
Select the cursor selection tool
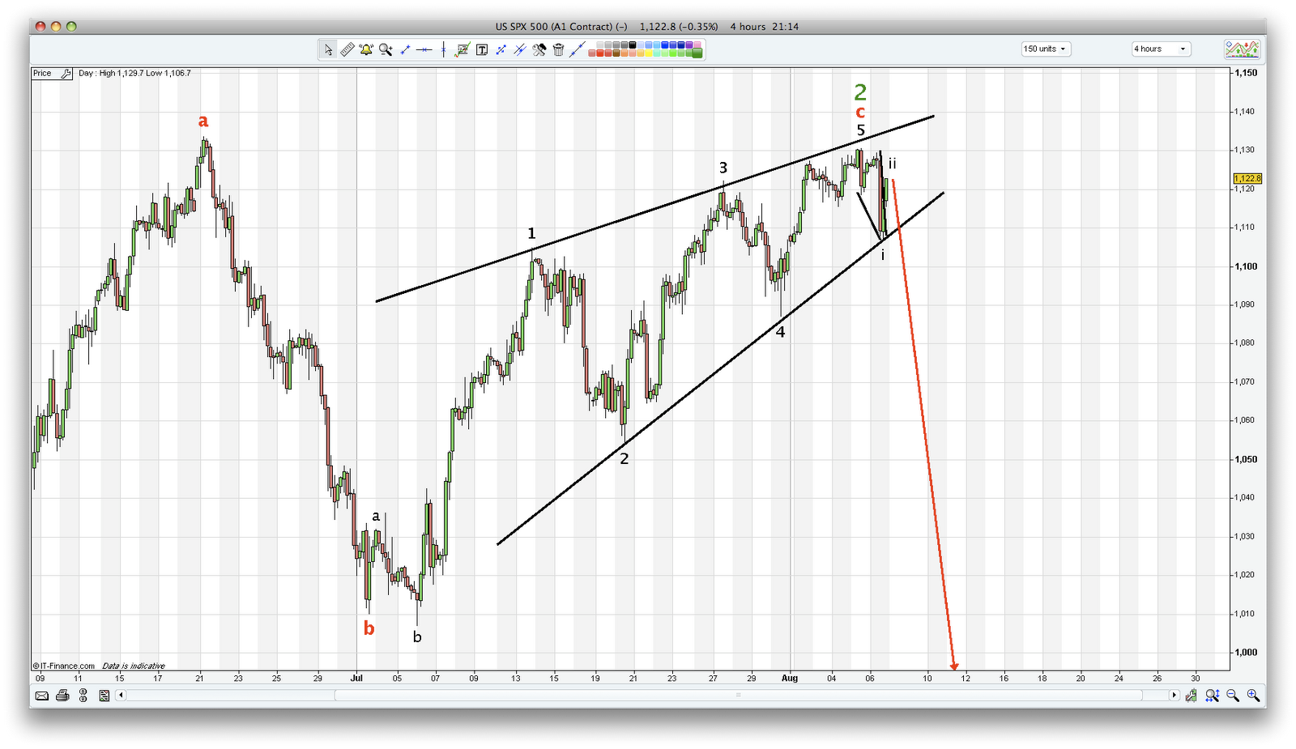[328, 49]
